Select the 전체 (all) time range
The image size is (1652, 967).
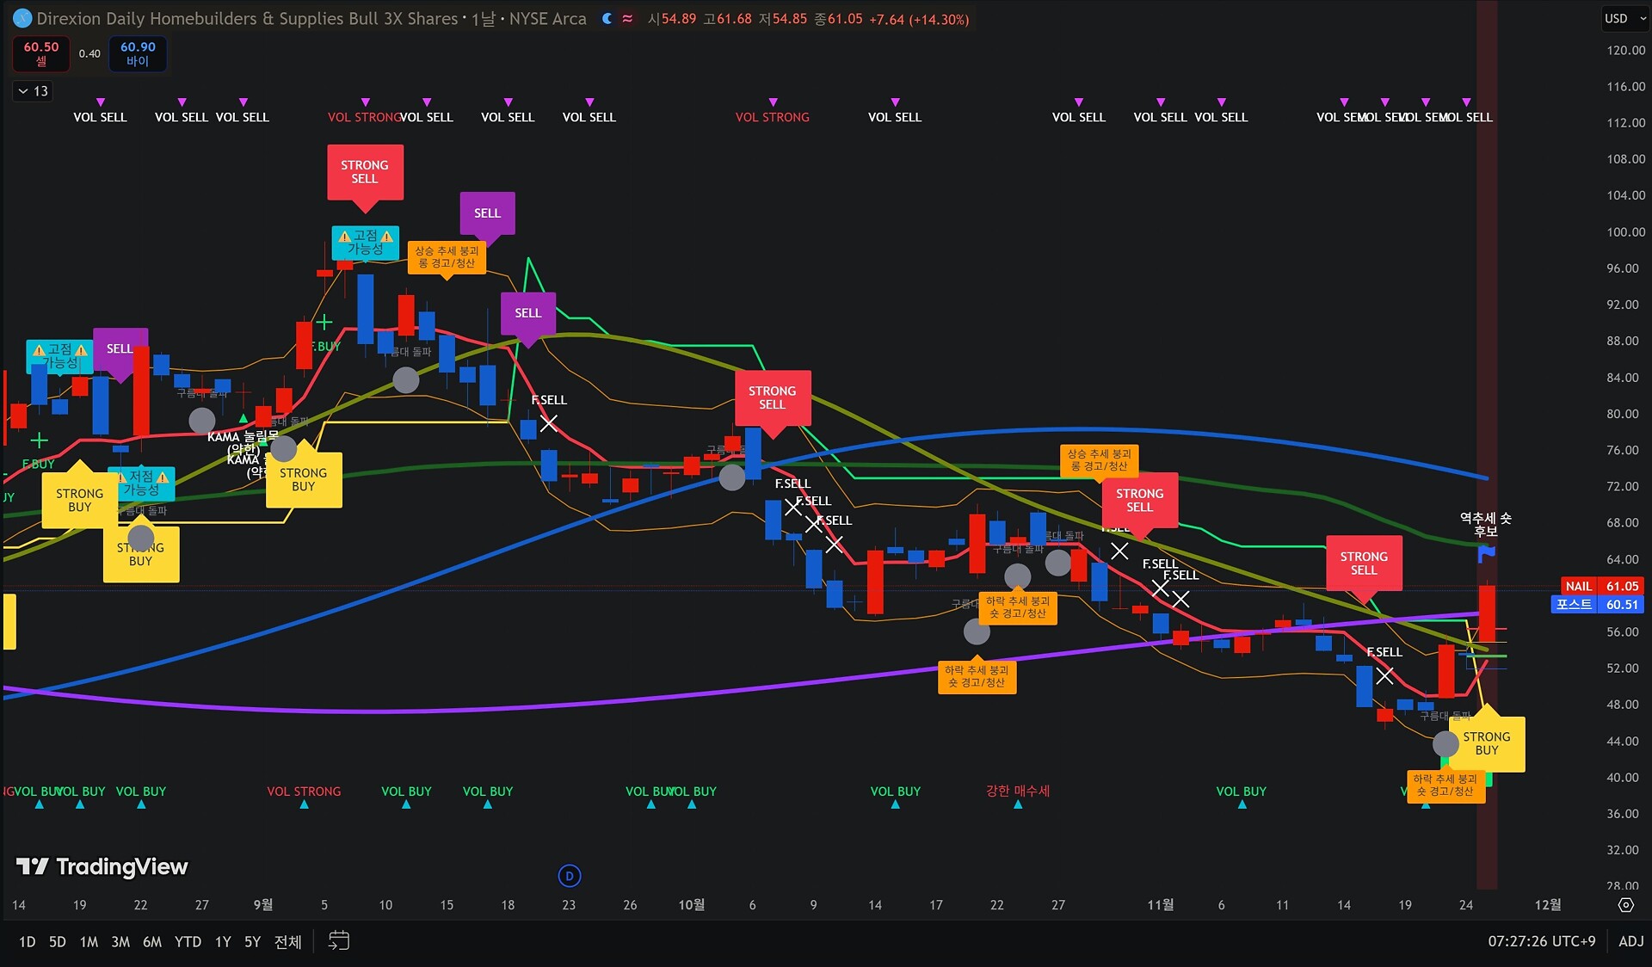pos(288,942)
